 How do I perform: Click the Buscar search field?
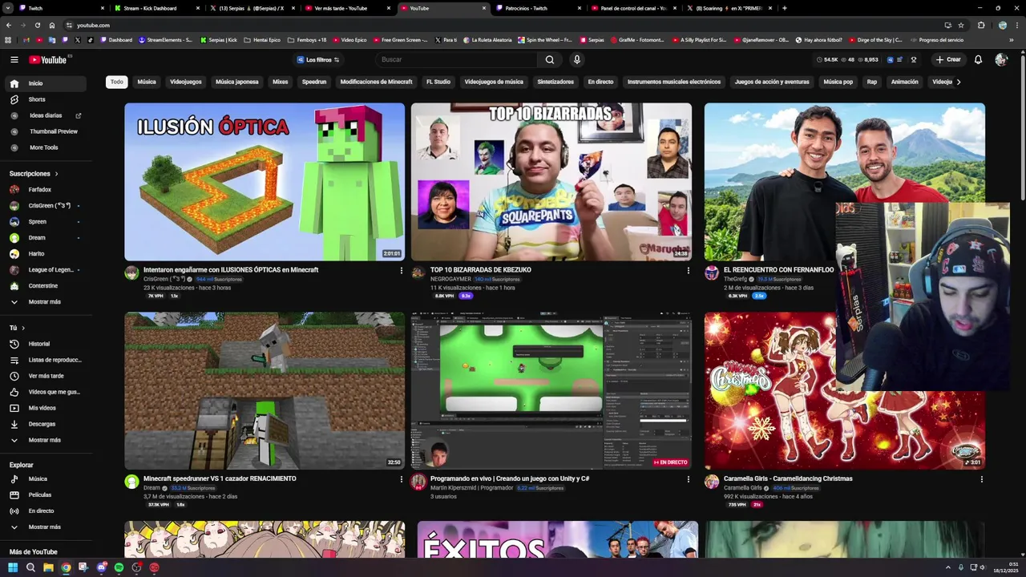[x=457, y=59]
